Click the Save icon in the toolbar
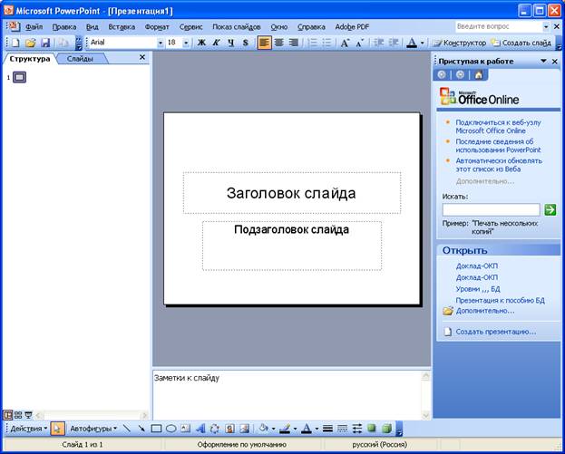 click(44, 43)
